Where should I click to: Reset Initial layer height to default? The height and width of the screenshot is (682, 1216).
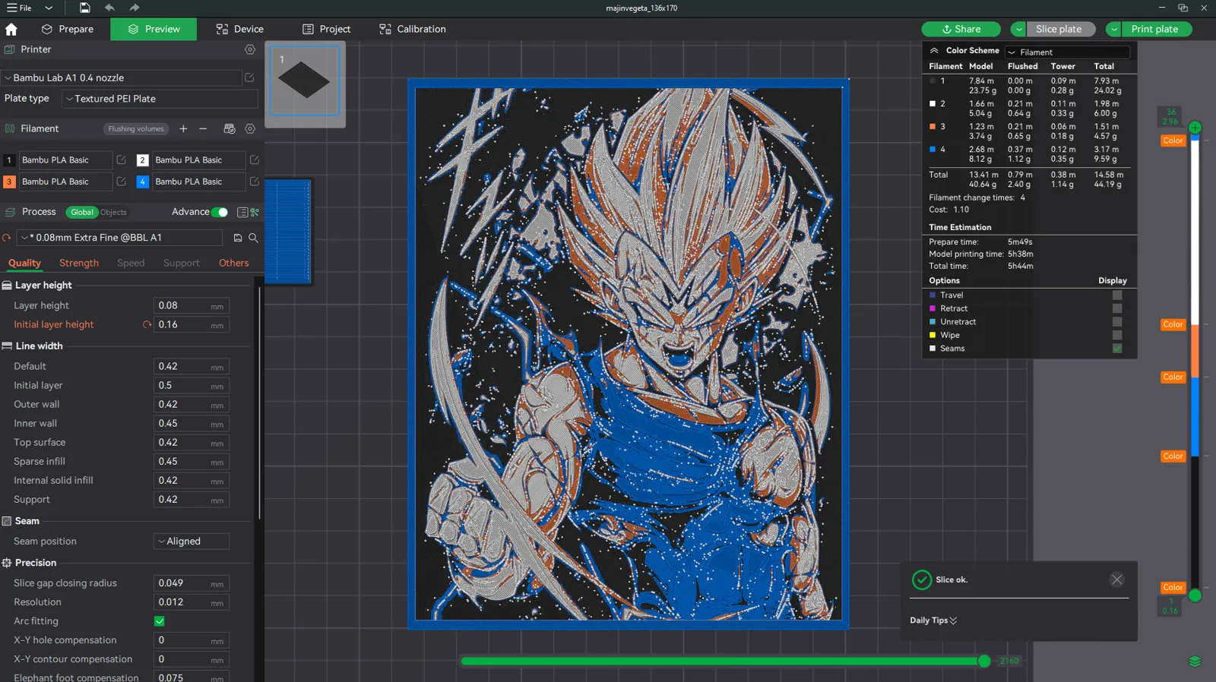[147, 324]
